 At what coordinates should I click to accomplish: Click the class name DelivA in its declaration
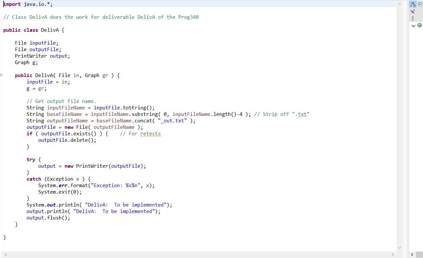tap(50, 30)
